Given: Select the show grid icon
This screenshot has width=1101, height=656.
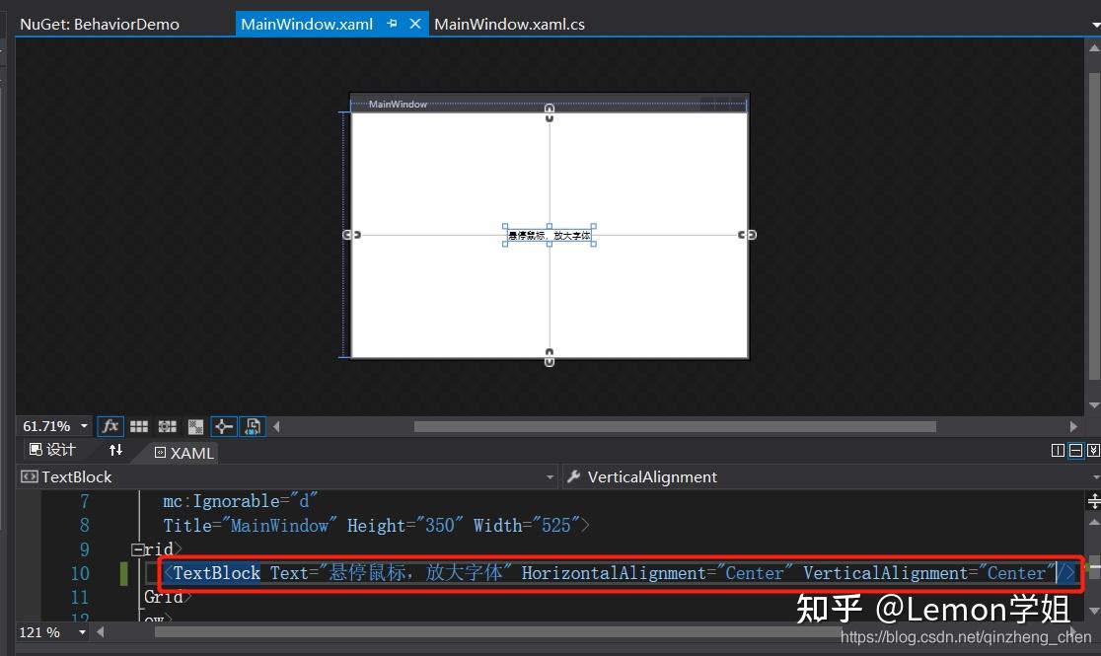Looking at the screenshot, I should [138, 425].
